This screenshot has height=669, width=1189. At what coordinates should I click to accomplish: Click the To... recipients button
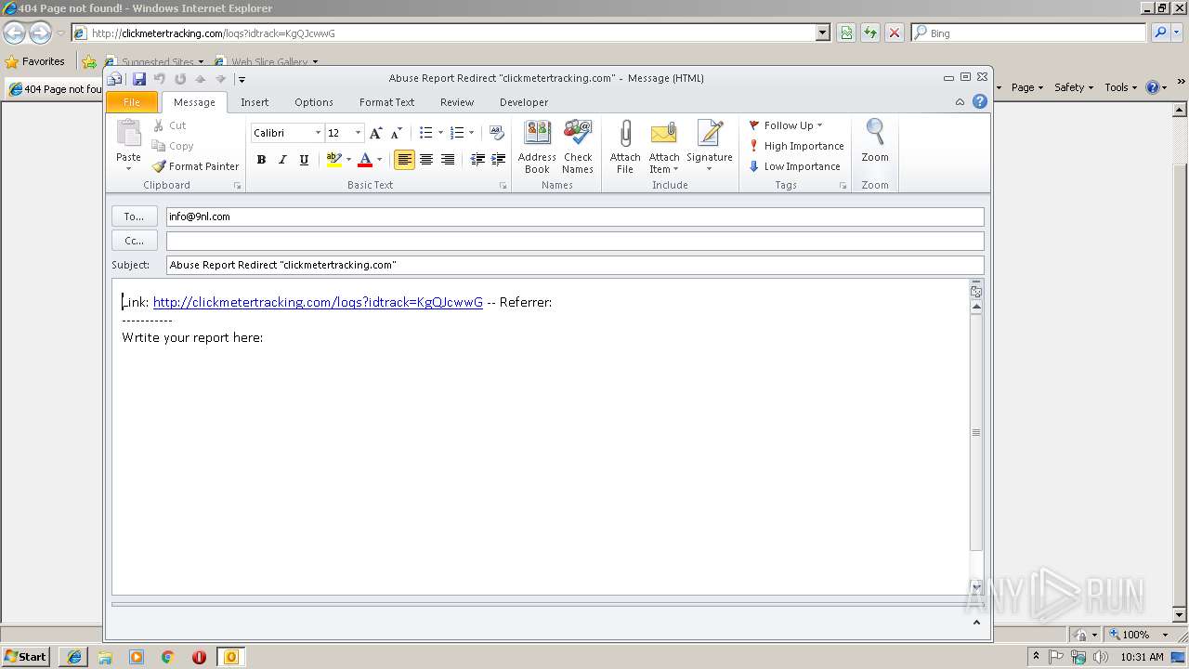click(x=135, y=216)
